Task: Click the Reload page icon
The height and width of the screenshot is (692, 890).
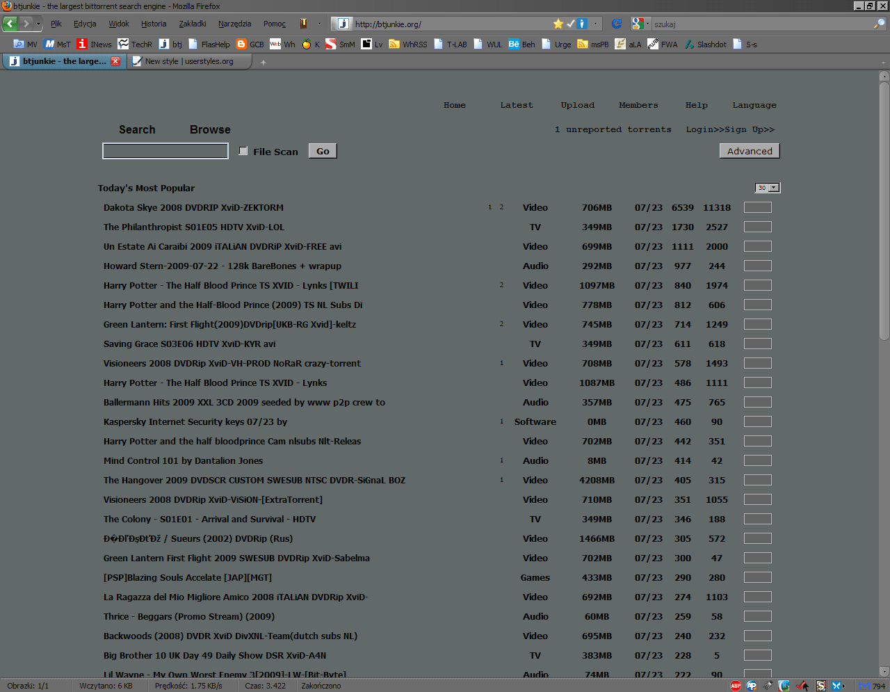Action: (616, 24)
